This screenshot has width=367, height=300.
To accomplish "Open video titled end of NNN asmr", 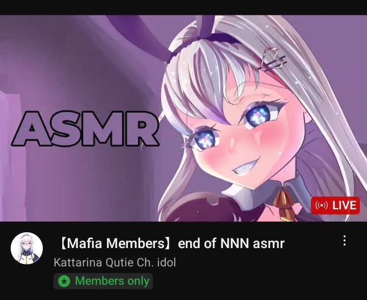I will pyautogui.click(x=172, y=243).
